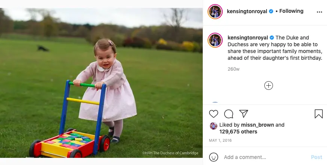Click the 260w caption timestamp
Screen dimensions: 327x165
tap(234, 69)
